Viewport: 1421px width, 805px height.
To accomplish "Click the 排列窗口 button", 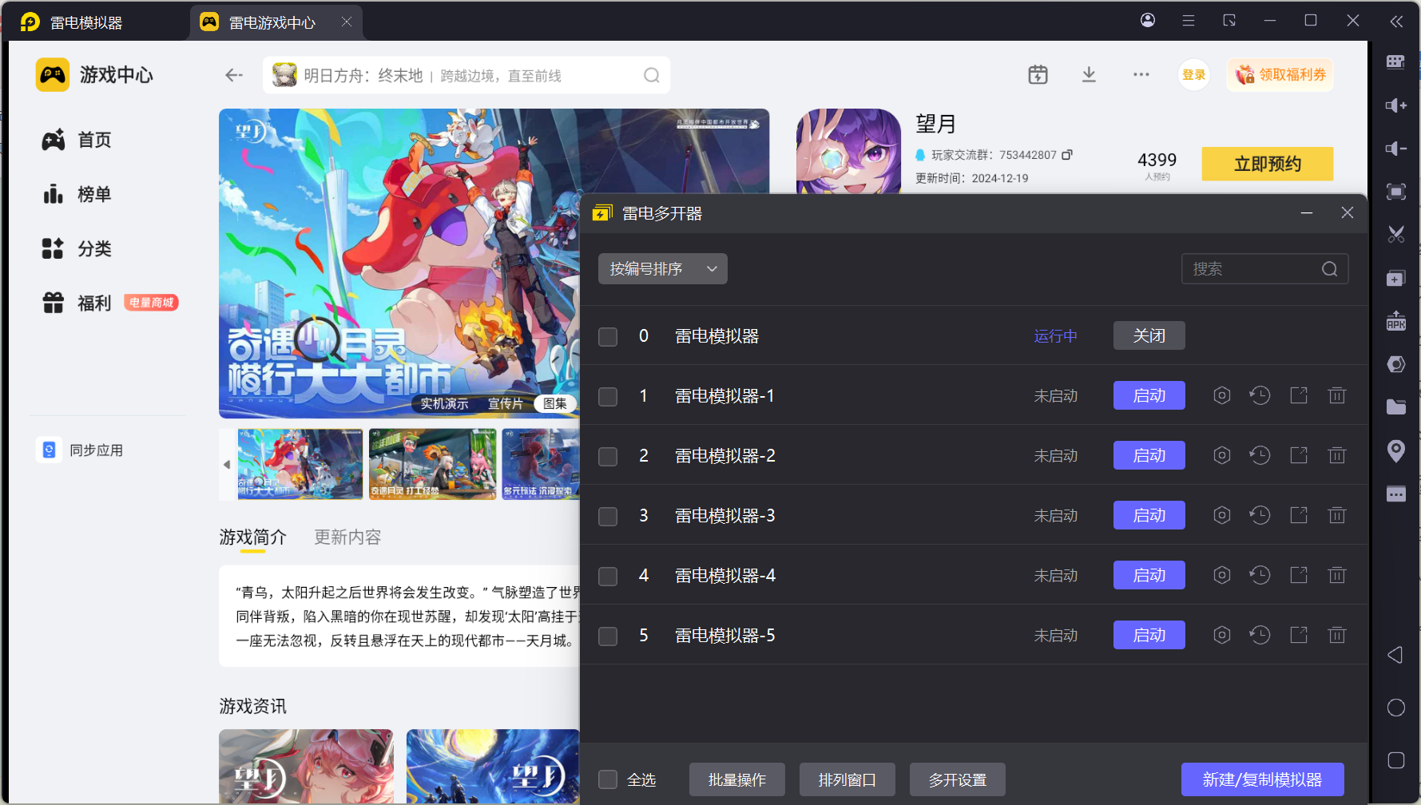I will 847,779.
